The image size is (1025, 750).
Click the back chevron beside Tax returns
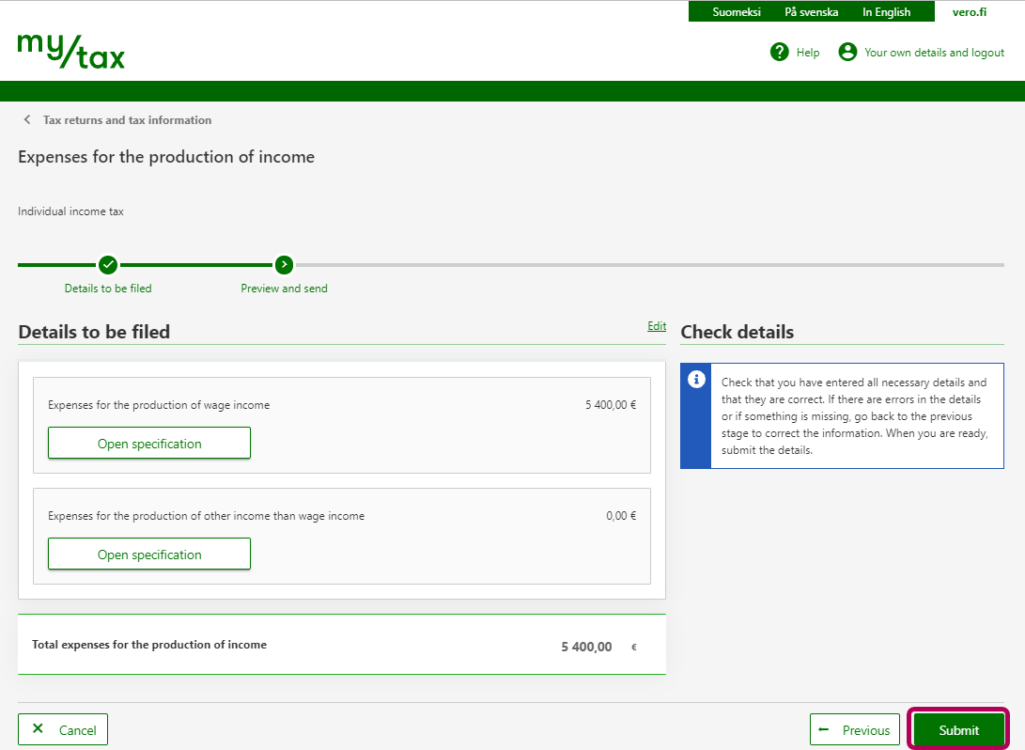(x=27, y=119)
